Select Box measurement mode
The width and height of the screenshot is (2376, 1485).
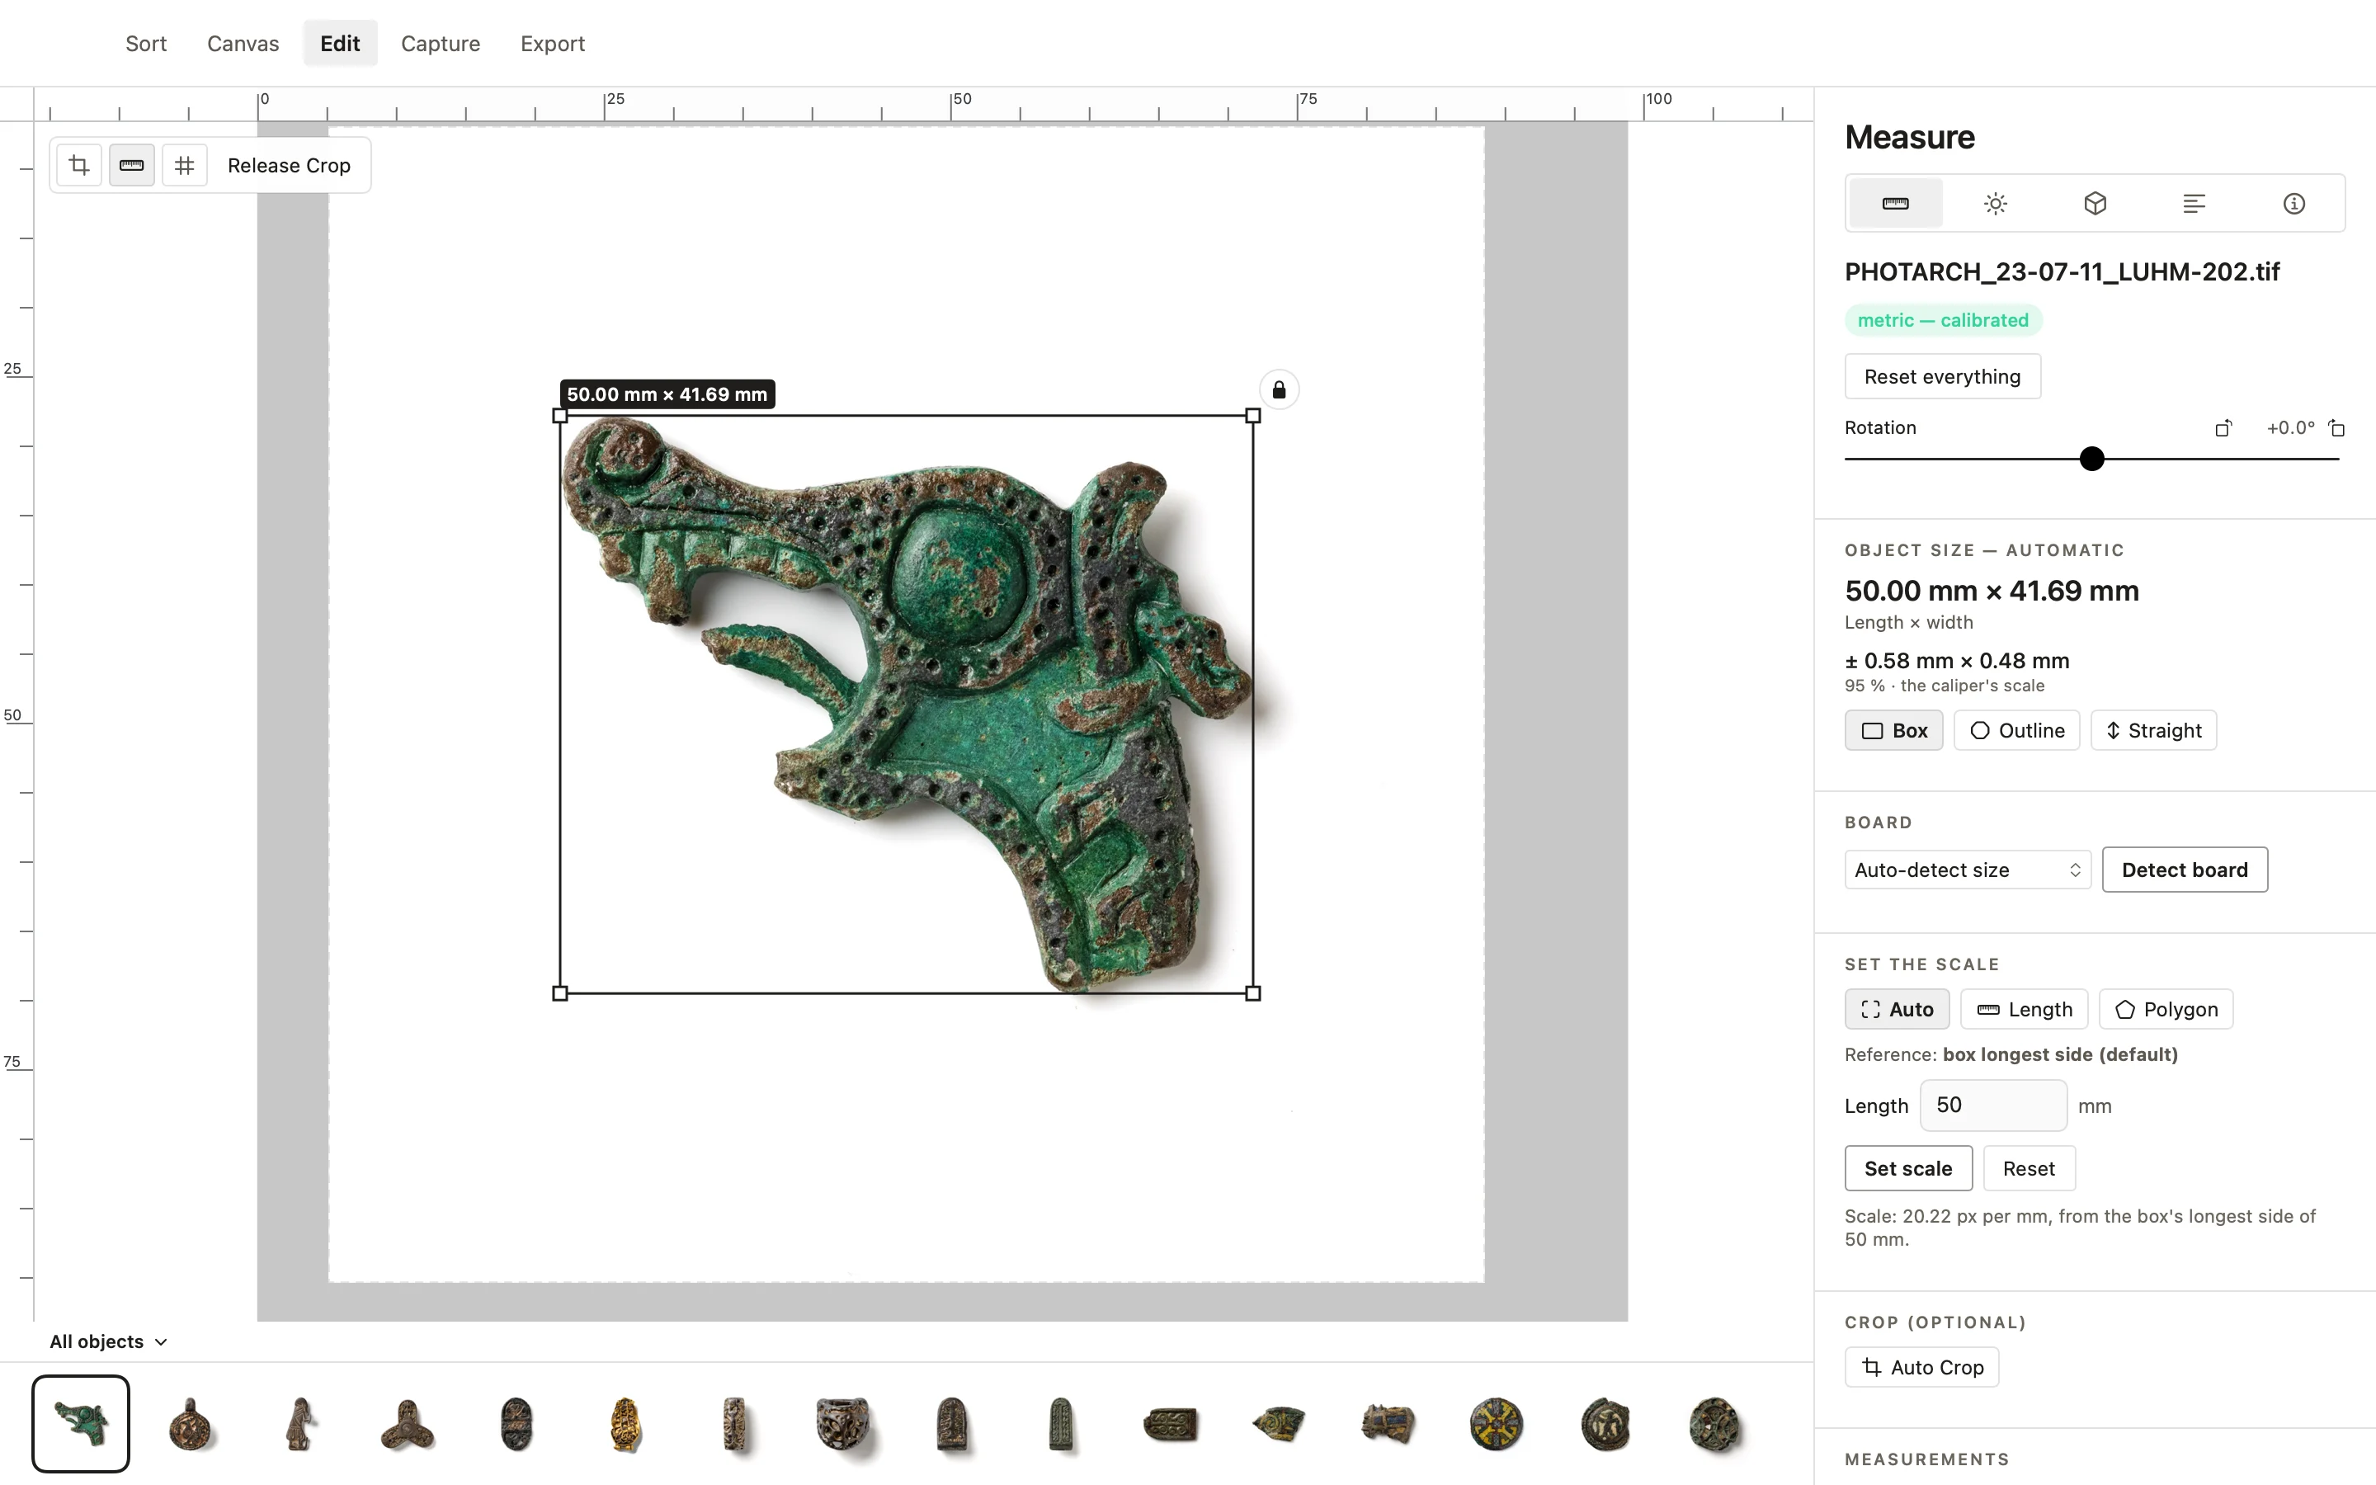[1894, 731]
